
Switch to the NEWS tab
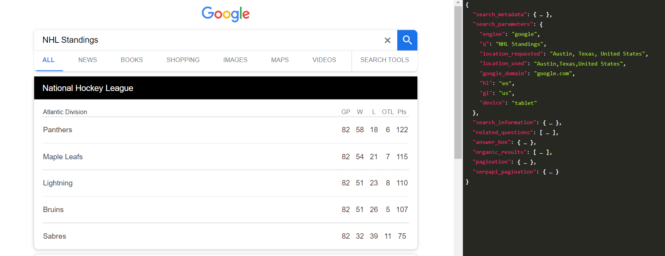(x=88, y=60)
